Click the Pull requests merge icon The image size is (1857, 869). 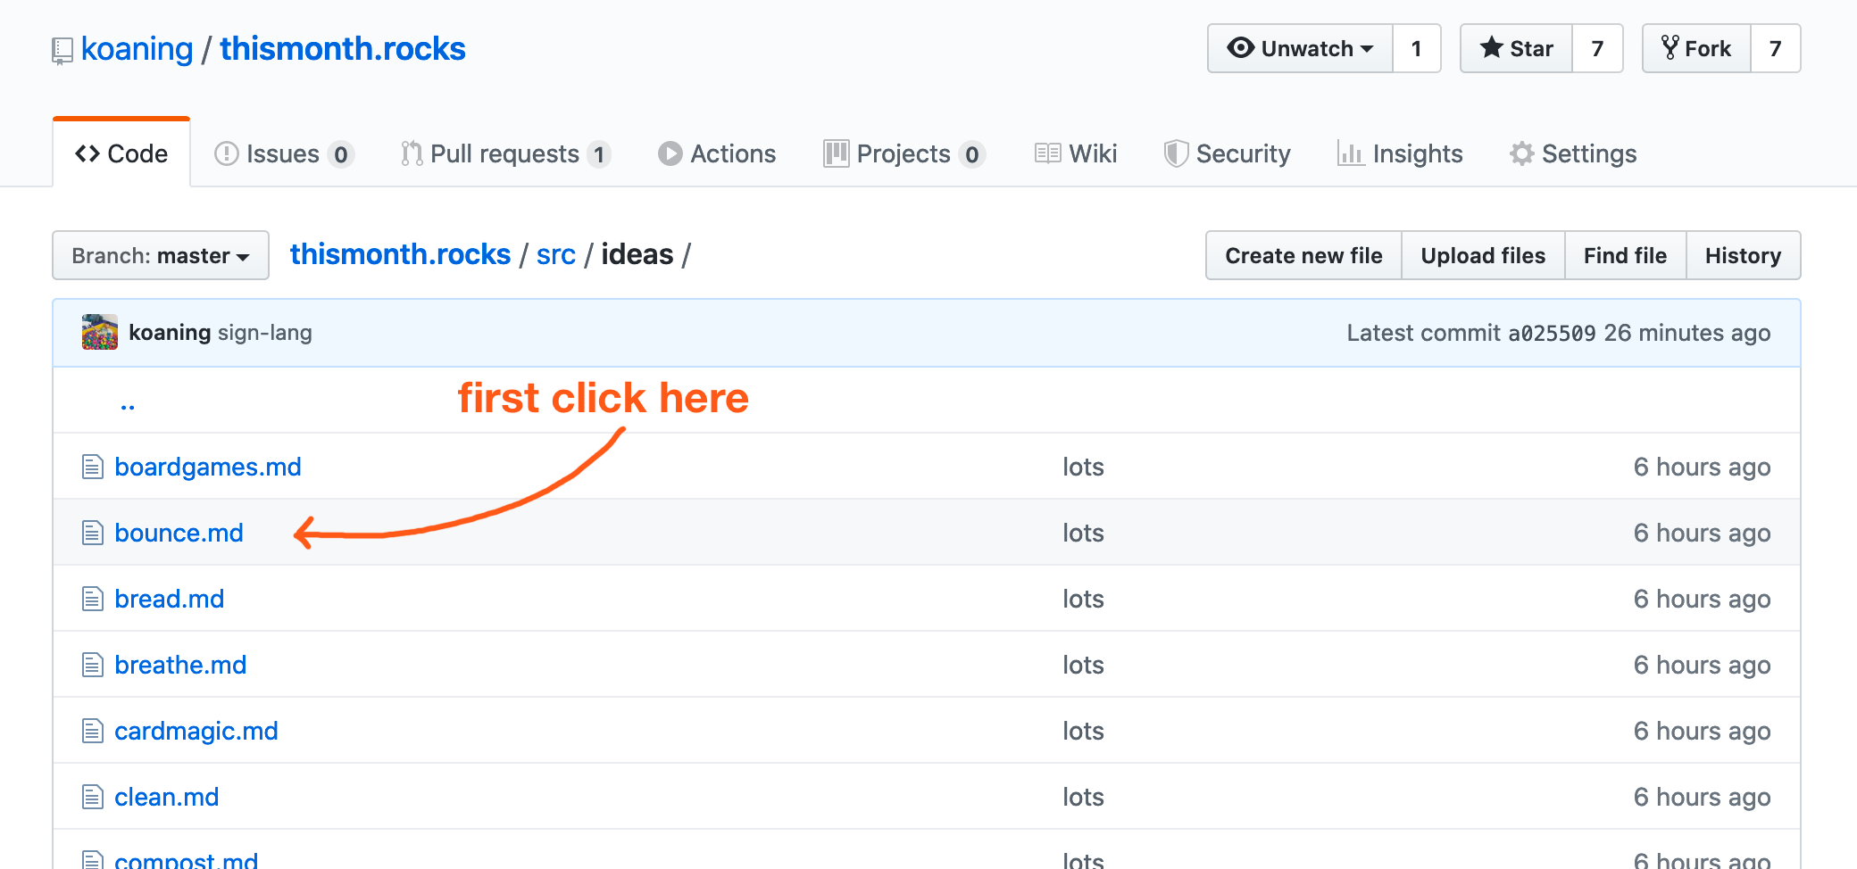(412, 153)
